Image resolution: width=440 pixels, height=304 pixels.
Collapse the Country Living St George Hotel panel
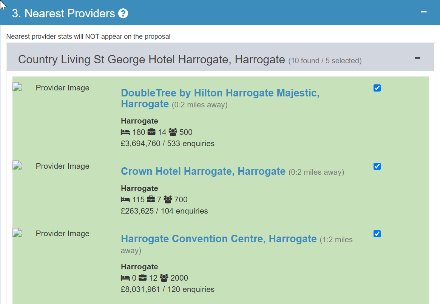coord(418,58)
